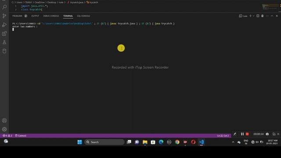The image size is (281, 158).
Task: Open the recorder edit icon
Action: (x=274, y=134)
